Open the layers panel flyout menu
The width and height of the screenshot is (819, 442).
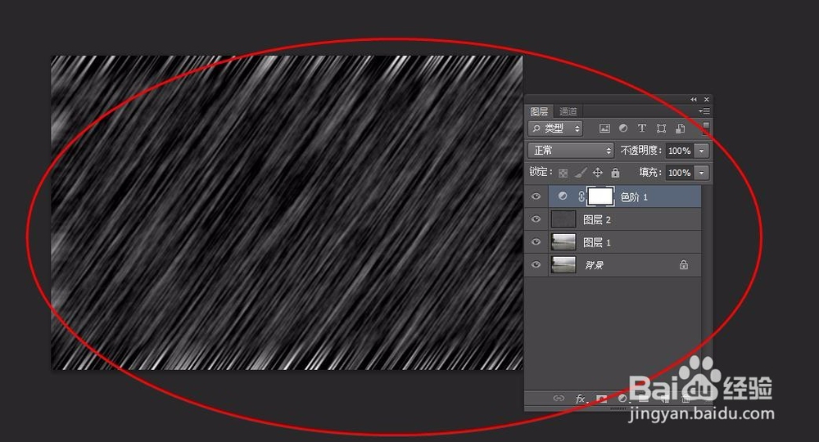tap(704, 111)
